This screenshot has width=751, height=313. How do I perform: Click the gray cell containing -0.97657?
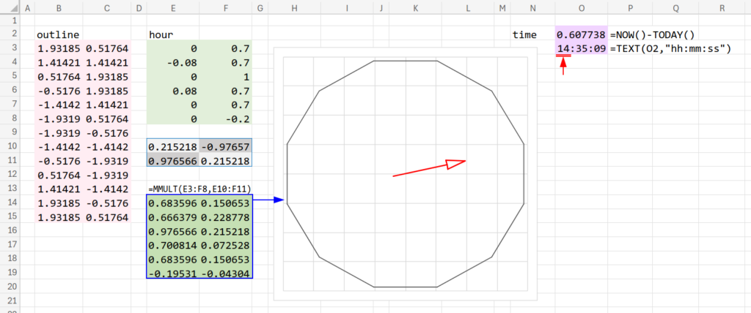[x=225, y=146]
